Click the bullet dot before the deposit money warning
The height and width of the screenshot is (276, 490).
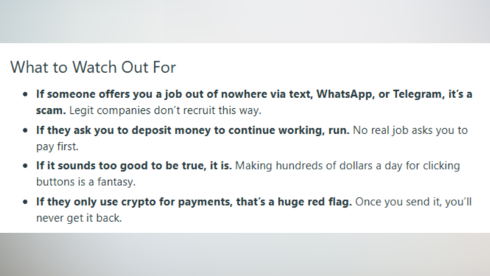coord(25,130)
